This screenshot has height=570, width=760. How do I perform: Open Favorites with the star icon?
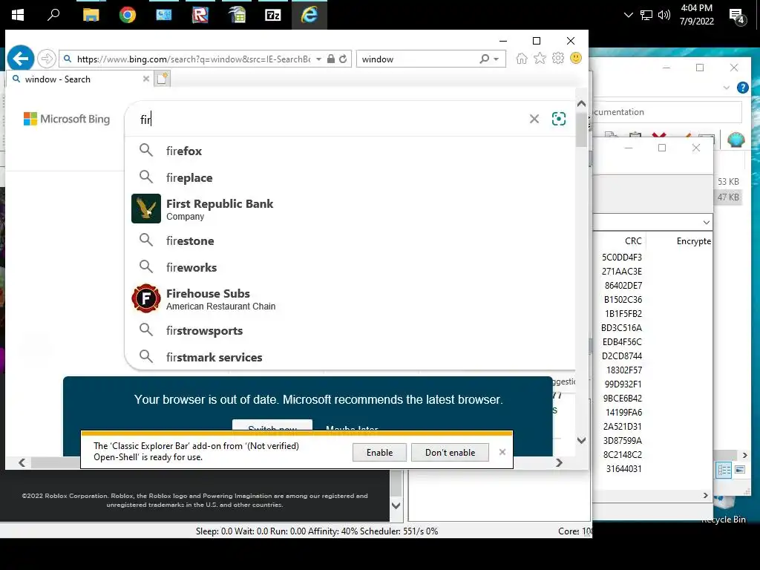(540, 59)
